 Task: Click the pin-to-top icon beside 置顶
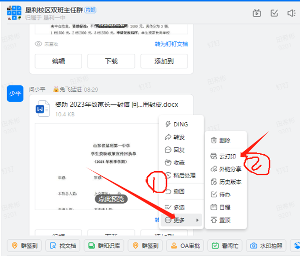(213, 220)
